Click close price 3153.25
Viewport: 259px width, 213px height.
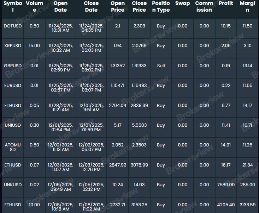point(139,205)
